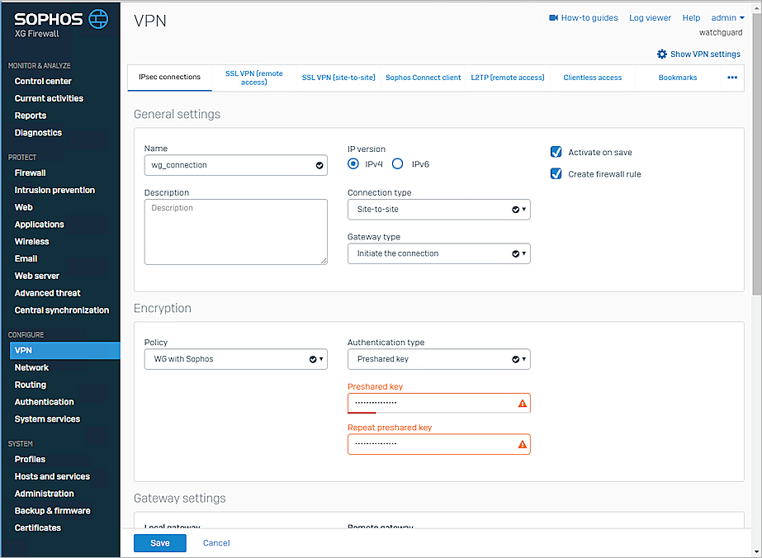The height and width of the screenshot is (558, 762).
Task: Click the page vertical scrollbar
Action: (756, 165)
